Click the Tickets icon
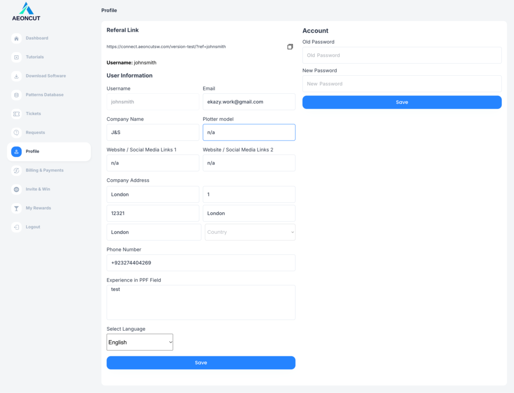This screenshot has width=514, height=393. coord(17,114)
